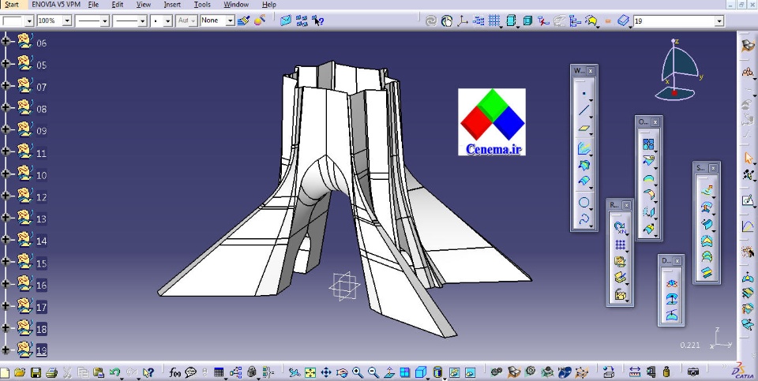Image resolution: width=758 pixels, height=381 pixels.
Task: Select geometrical set 12 in tree
Action: [x=42, y=197]
